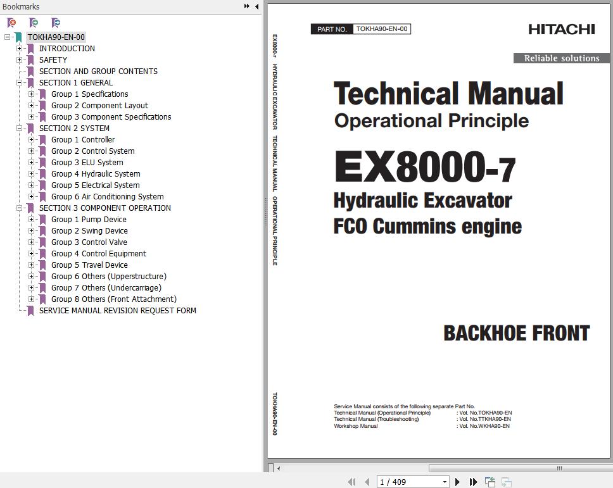This screenshot has height=488, width=613.
Task: Click the TOKHA90-EN-00 part number on the page
Action: (x=382, y=29)
